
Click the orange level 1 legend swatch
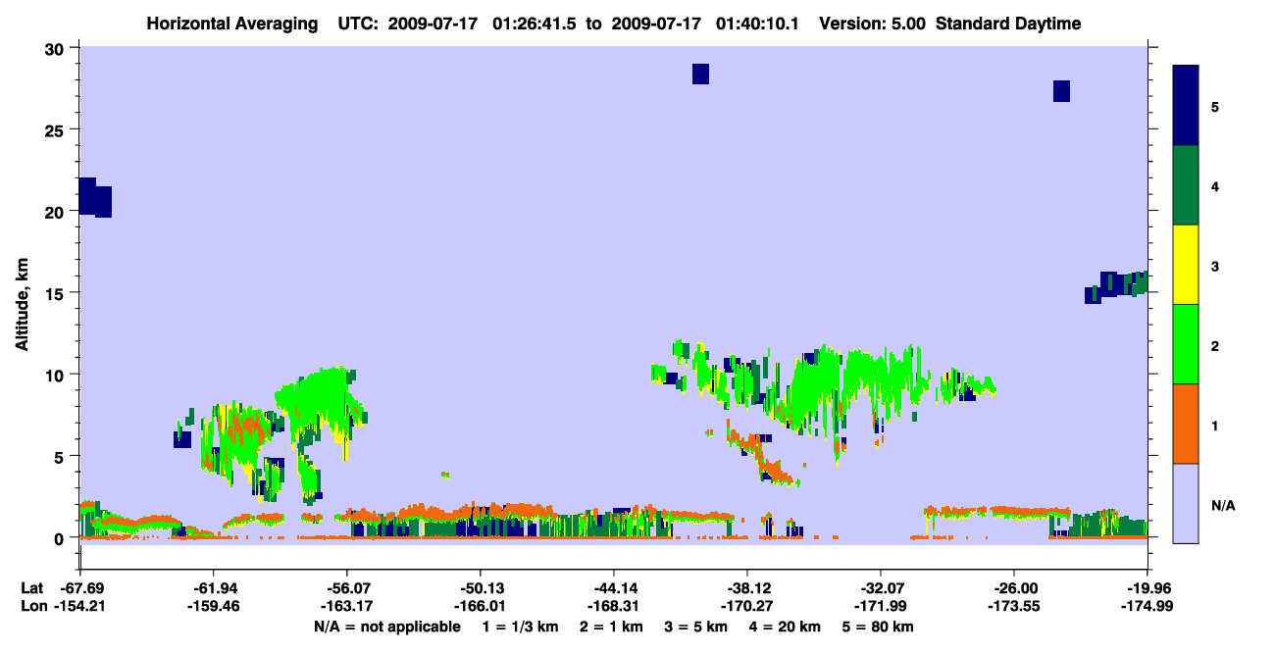pyautogui.click(x=1186, y=424)
